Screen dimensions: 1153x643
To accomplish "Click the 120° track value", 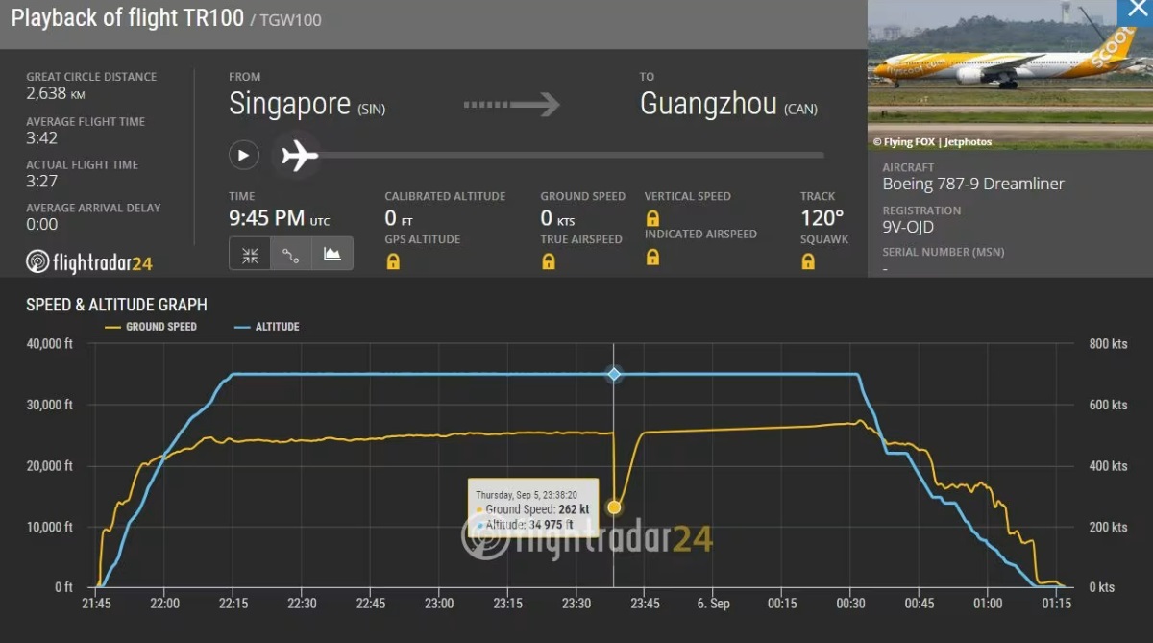I will (822, 217).
